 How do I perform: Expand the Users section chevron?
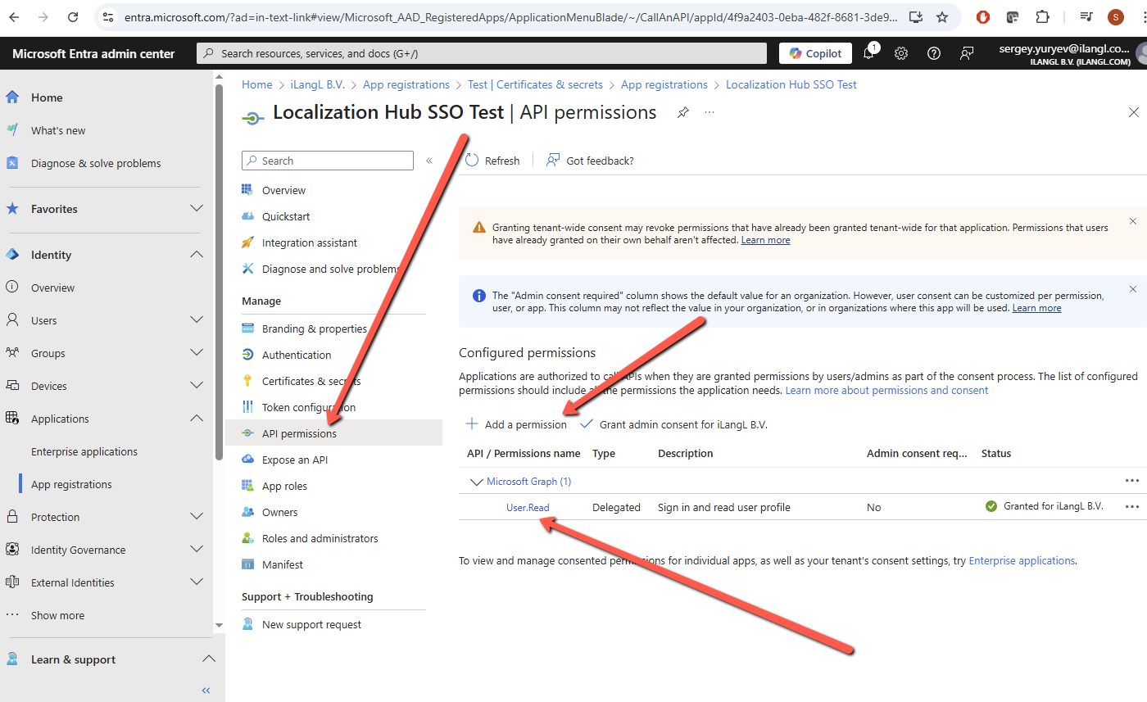[x=197, y=320]
